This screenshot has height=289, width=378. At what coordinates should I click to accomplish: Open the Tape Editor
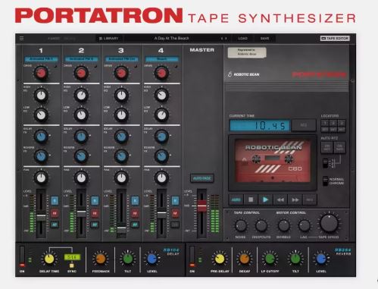point(335,39)
